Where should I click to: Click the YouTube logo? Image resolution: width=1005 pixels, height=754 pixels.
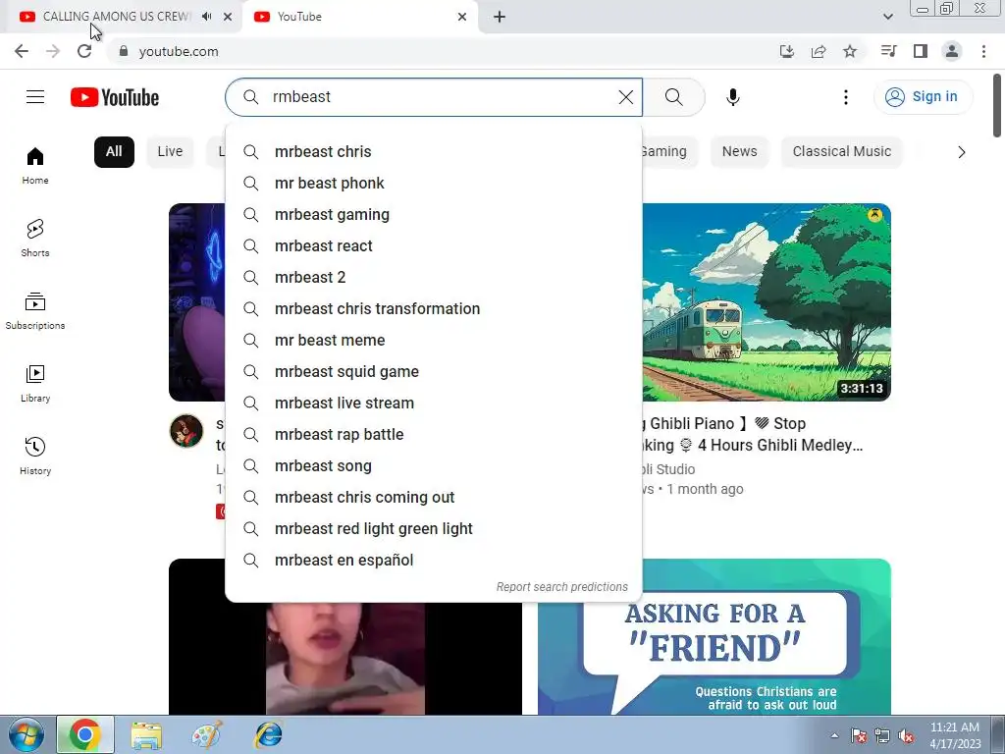(115, 97)
